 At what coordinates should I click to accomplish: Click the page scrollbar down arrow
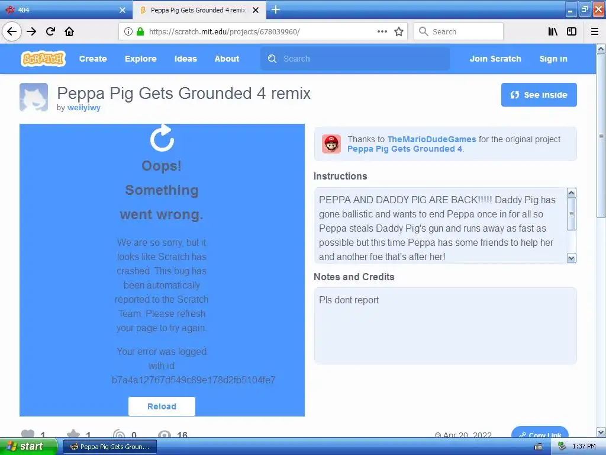tap(601, 432)
